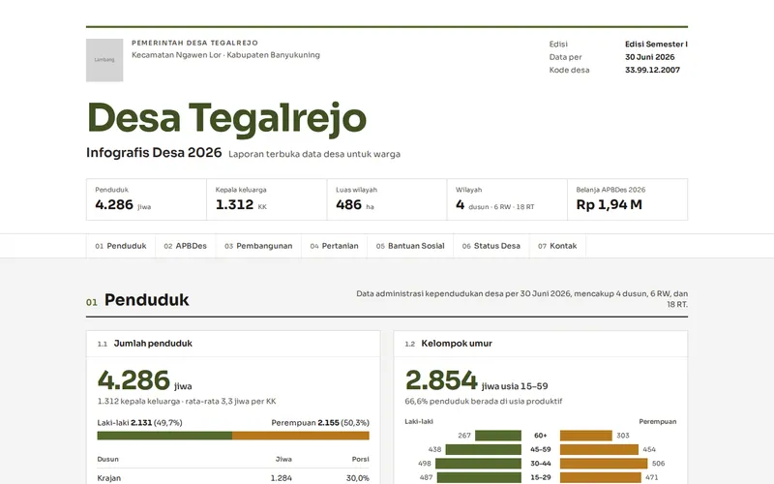Open the 01 Penduduk navigation tab
The width and height of the screenshot is (774, 484).
121,246
